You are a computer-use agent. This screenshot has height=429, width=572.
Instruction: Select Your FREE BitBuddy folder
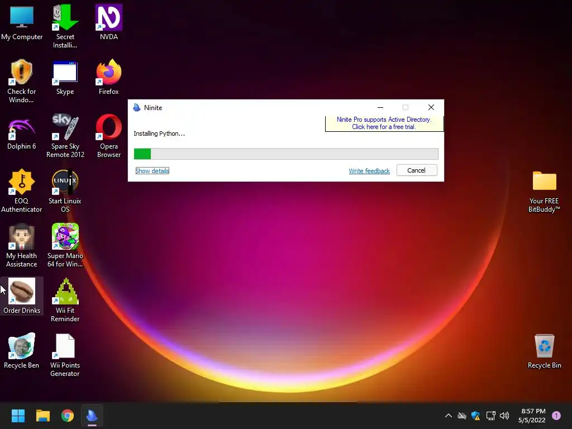544,192
